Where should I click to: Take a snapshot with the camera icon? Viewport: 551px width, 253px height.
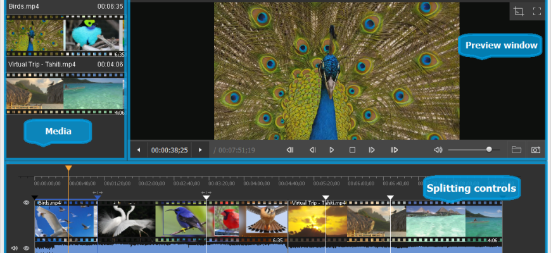(536, 150)
